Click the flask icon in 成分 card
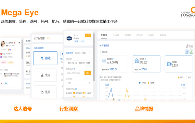Screen dimensions: 195x123 click(x=42, y=75)
